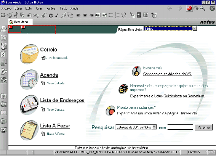Click the blank sidebar folder bookmark icon
Screen dimensions: 216x156
[4, 113]
